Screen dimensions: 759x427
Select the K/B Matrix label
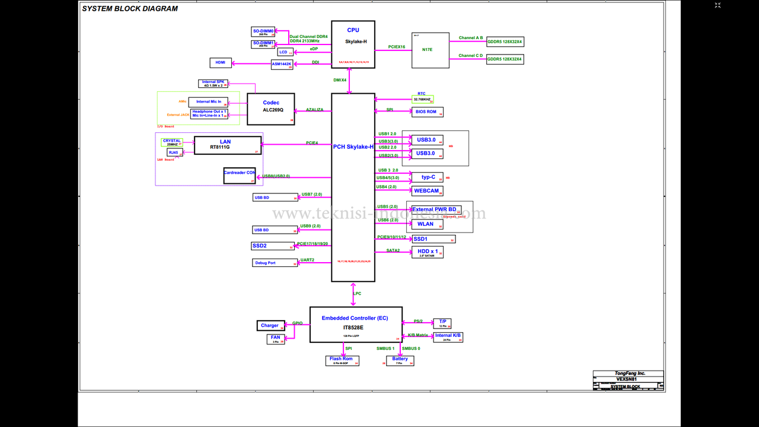(x=418, y=335)
